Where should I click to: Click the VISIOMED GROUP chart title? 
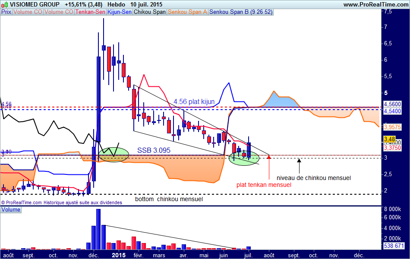coord(35,4)
